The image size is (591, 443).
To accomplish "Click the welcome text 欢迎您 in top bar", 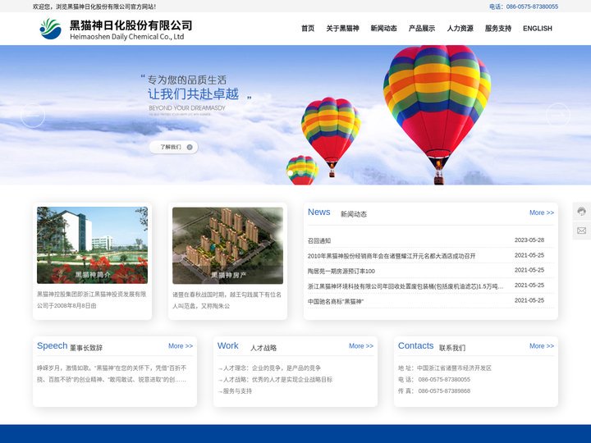I will (x=94, y=7).
